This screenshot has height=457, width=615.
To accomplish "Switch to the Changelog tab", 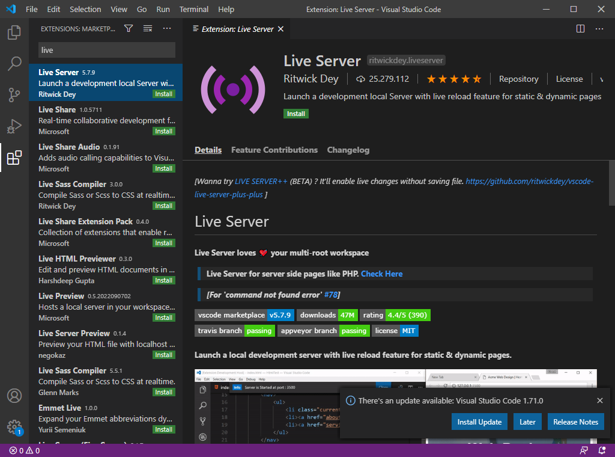I will point(348,150).
